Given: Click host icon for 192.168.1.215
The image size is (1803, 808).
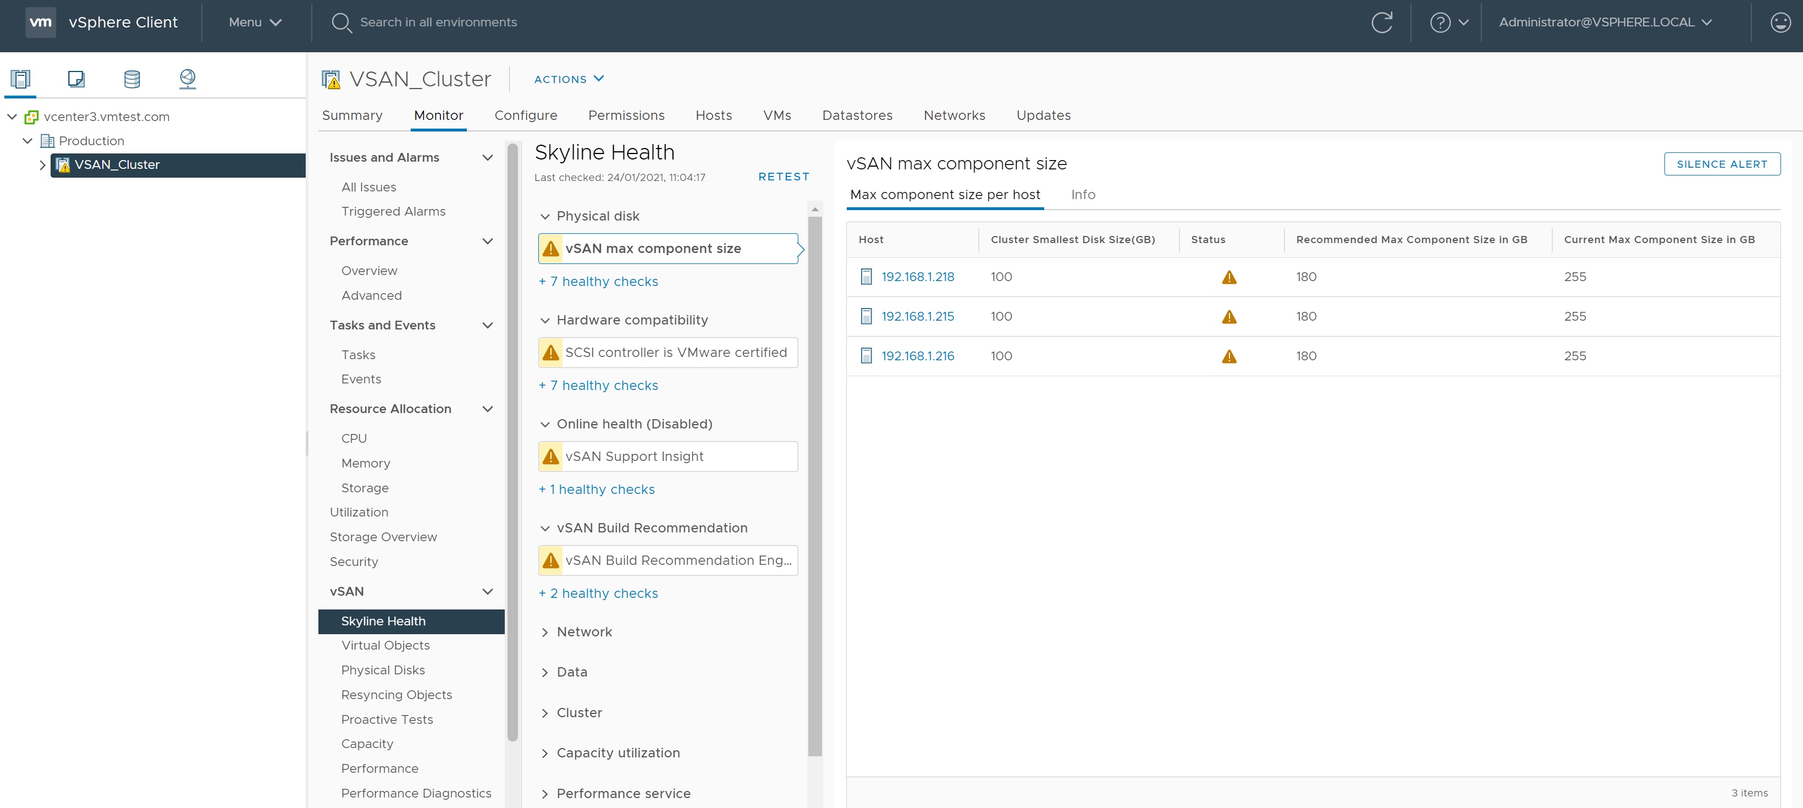Looking at the screenshot, I should 866,316.
